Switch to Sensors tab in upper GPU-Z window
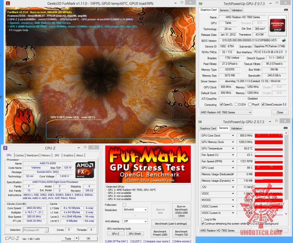Screen dimensions: 293x243 pos(224,10)
